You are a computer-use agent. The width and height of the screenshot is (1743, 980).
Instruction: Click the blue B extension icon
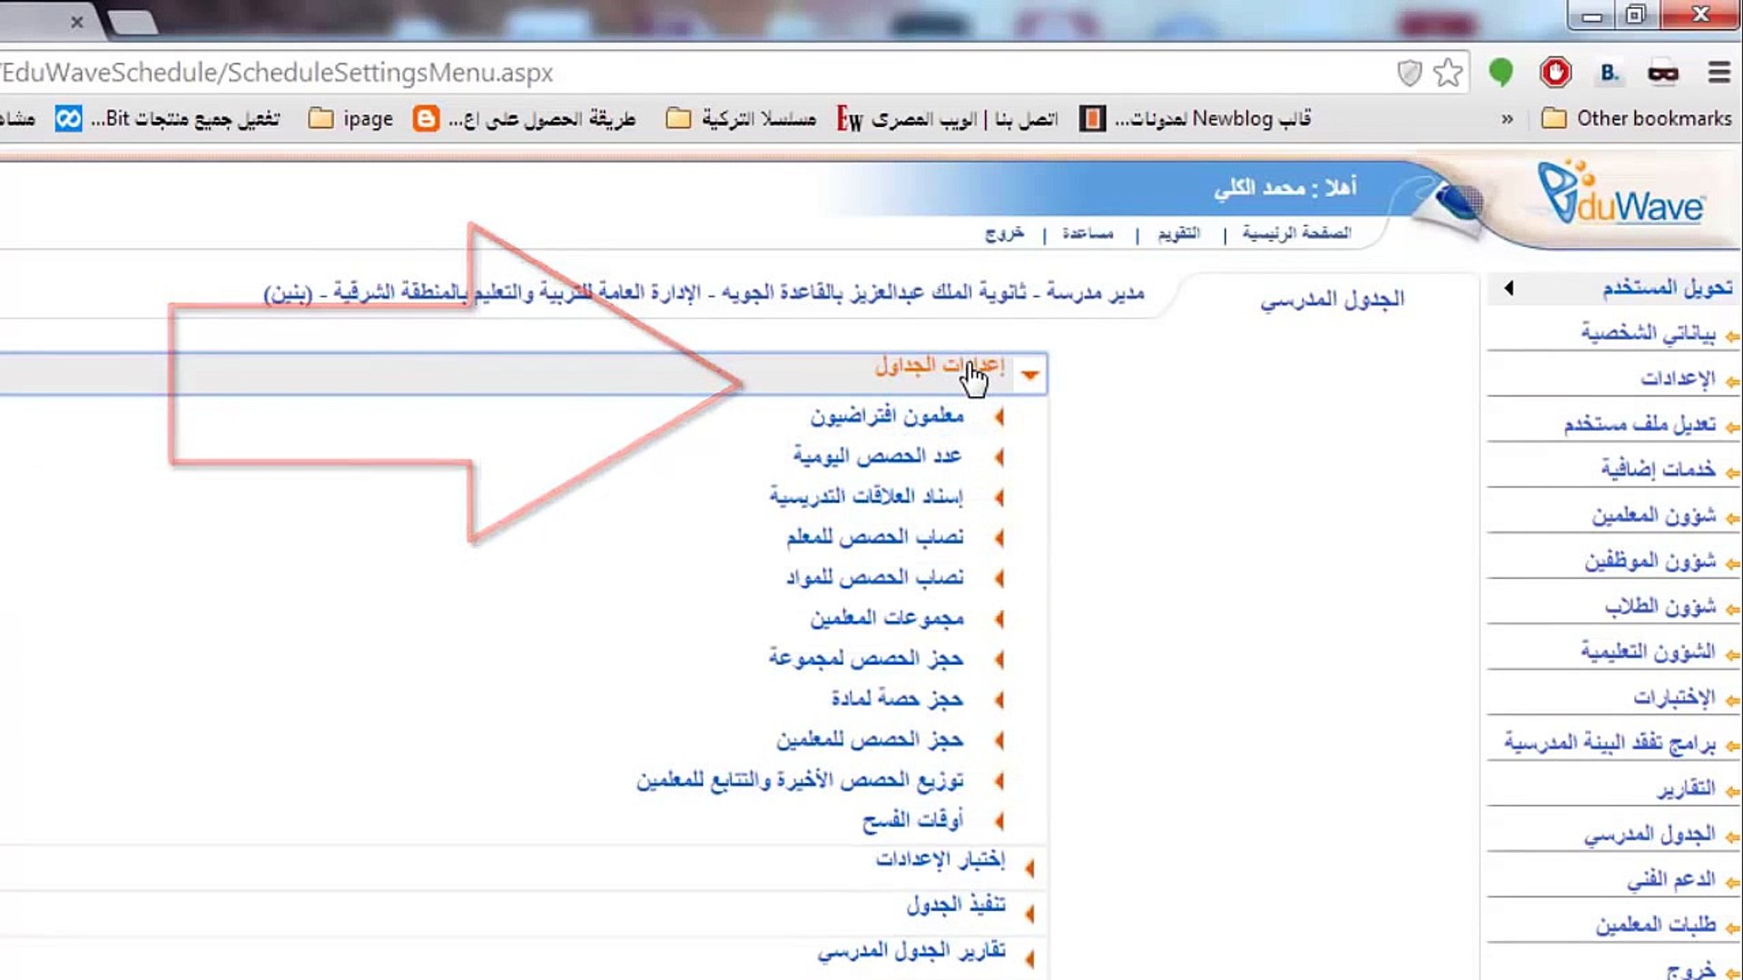[1609, 73]
